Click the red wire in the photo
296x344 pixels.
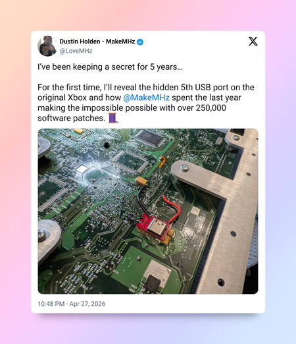tap(174, 208)
